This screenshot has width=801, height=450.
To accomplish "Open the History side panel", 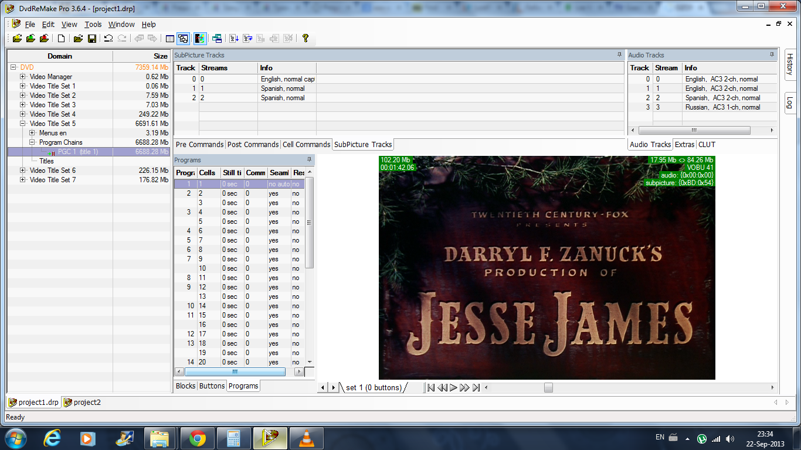I will (x=790, y=64).
